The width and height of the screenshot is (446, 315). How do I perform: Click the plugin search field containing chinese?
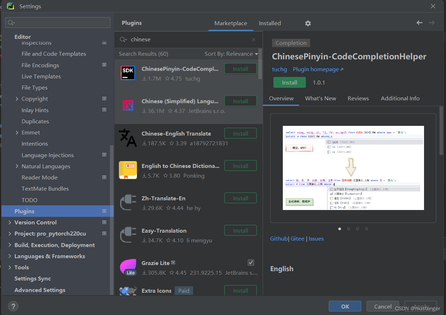tap(188, 40)
